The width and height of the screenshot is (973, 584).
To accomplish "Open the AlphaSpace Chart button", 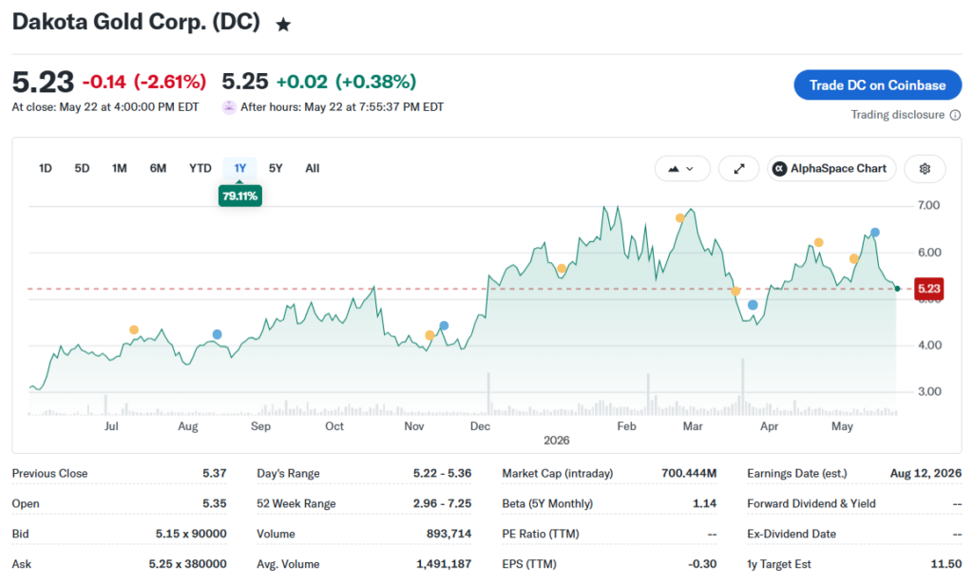I will (831, 169).
